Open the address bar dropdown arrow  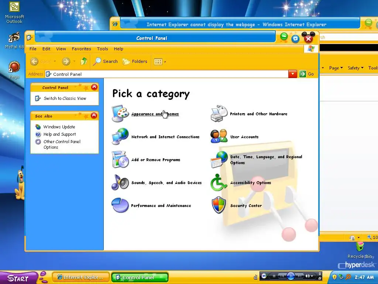coord(293,74)
